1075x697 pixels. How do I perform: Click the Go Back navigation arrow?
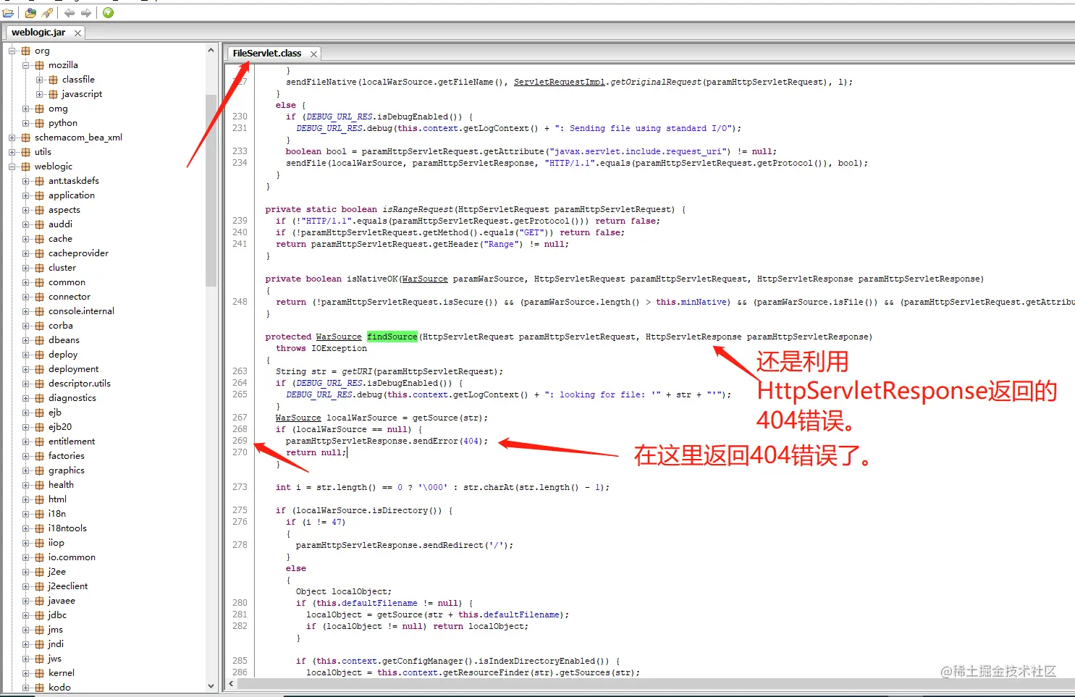(x=68, y=12)
